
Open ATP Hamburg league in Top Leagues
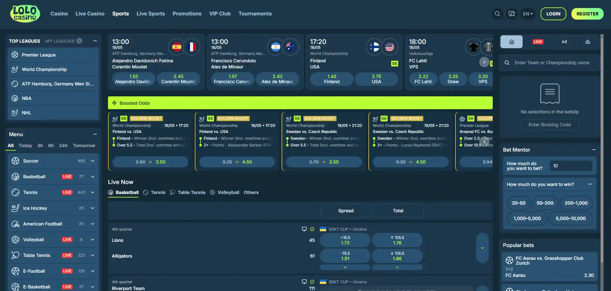53,84
